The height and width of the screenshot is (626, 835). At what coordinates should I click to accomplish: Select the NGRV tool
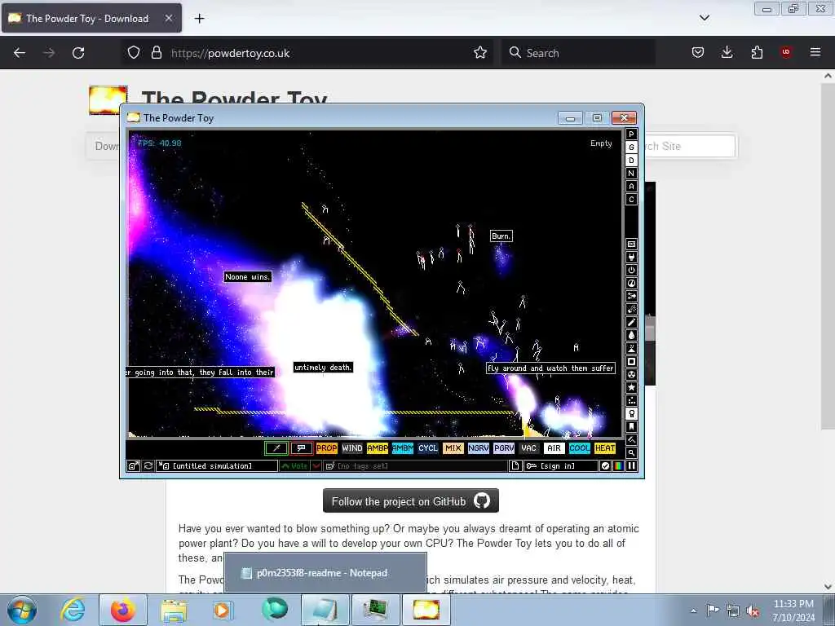pos(478,448)
